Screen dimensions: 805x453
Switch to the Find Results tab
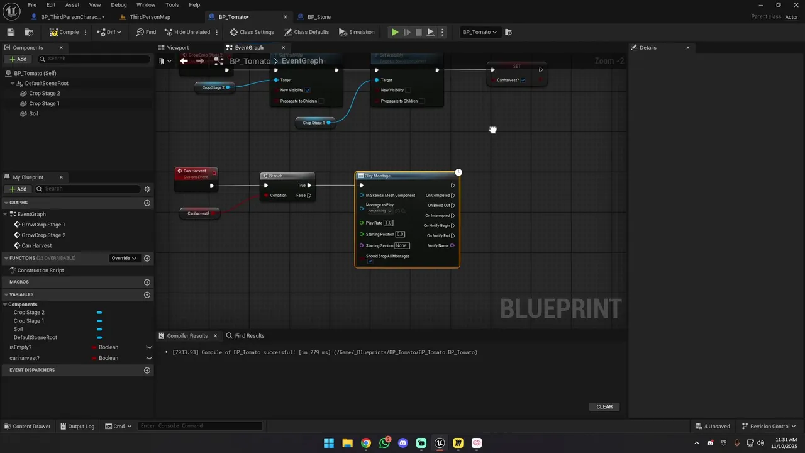click(x=245, y=336)
